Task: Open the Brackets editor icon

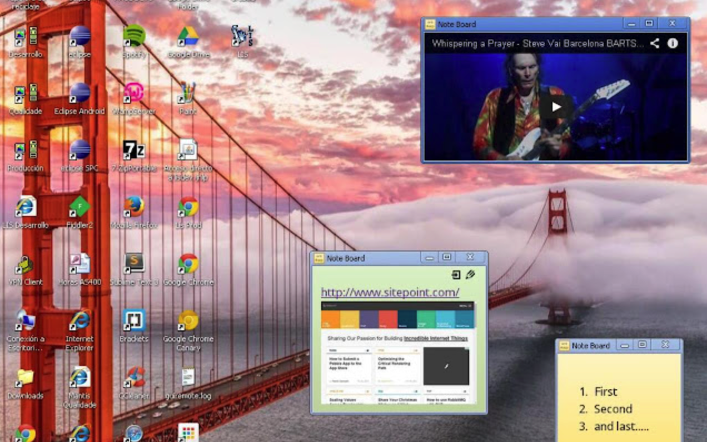Action: [x=134, y=322]
